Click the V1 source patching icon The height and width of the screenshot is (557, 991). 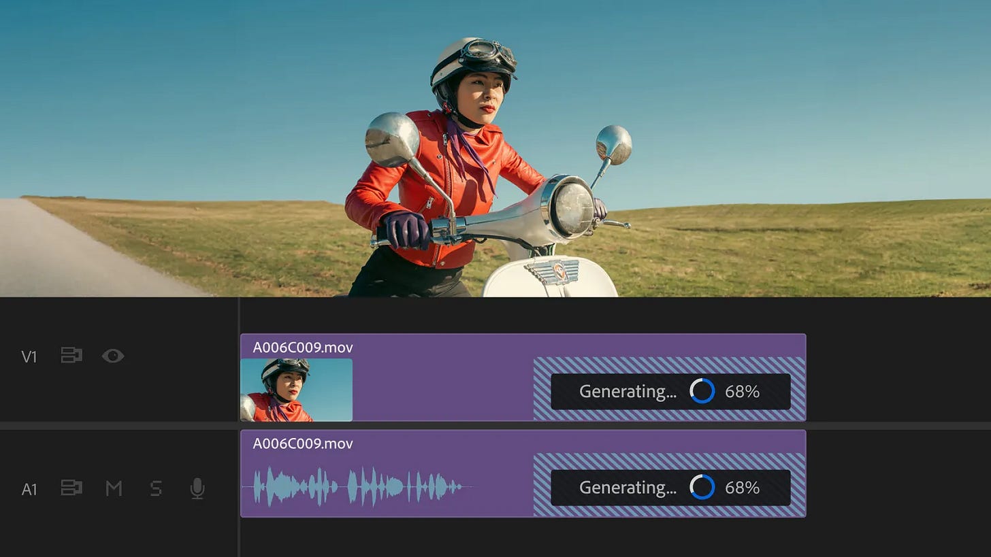pos(71,356)
